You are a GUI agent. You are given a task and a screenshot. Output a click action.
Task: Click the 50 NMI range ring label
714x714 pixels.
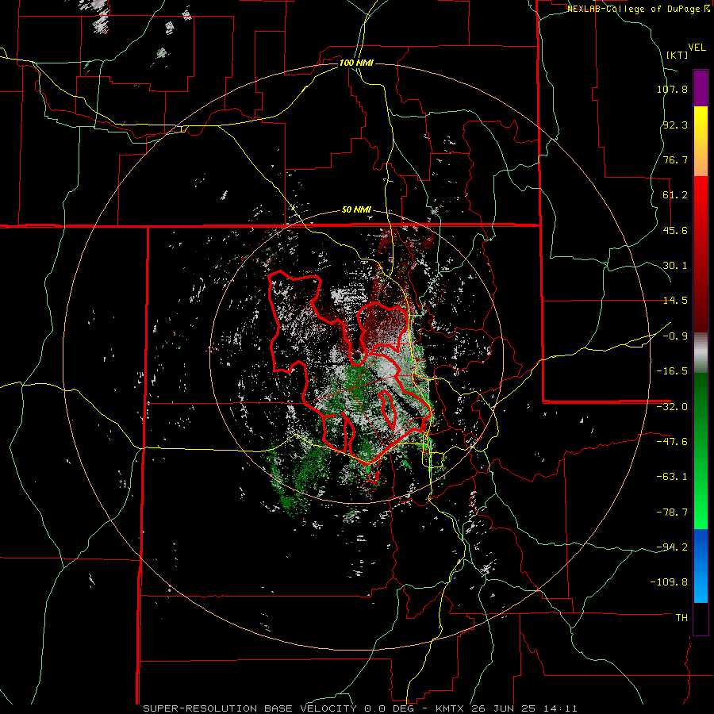pyautogui.click(x=356, y=210)
